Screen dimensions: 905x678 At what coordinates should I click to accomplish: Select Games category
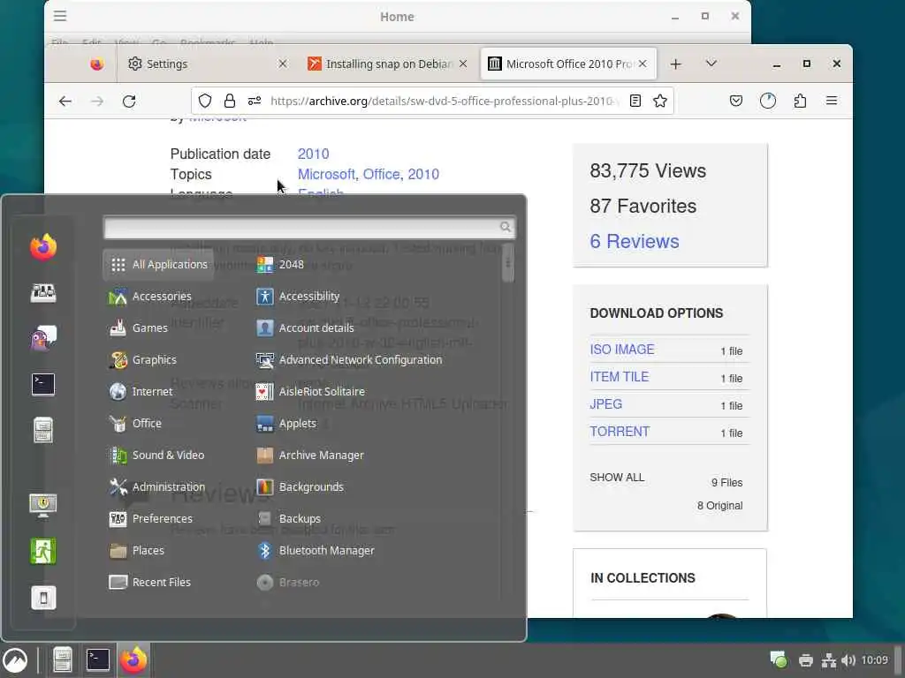(x=139, y=328)
